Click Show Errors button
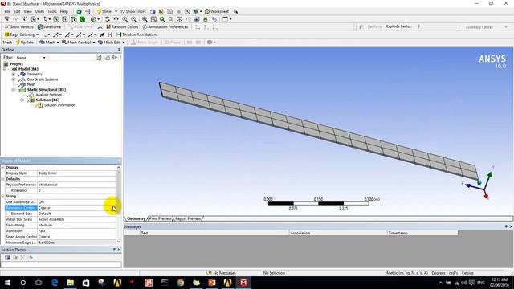 133,11
